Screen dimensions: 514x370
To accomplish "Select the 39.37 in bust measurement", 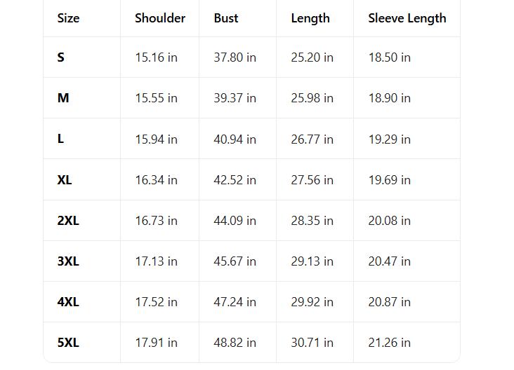I will (235, 98).
